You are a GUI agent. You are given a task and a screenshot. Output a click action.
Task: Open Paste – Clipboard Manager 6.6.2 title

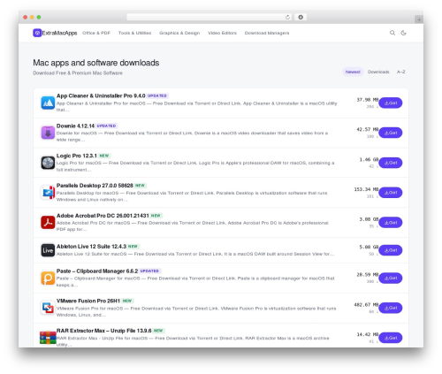[97, 271]
